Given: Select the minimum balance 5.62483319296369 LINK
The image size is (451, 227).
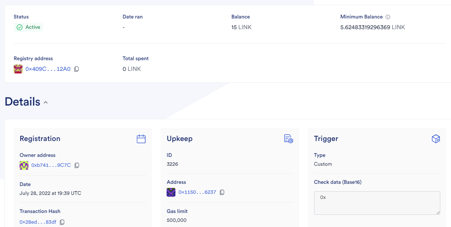Looking at the screenshot, I should coord(373,27).
